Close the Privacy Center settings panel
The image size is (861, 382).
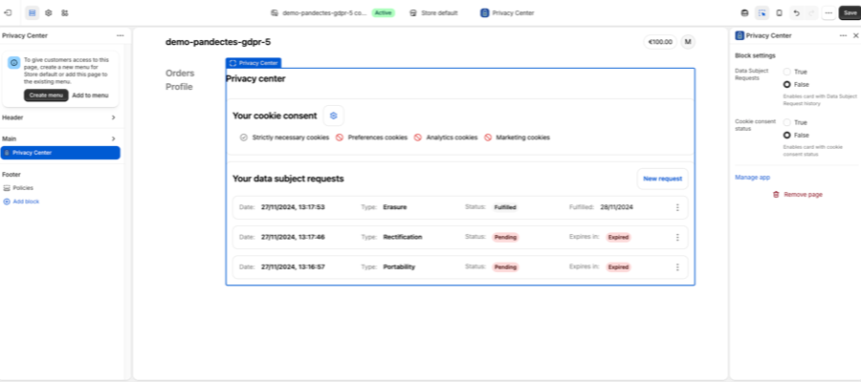click(x=855, y=35)
